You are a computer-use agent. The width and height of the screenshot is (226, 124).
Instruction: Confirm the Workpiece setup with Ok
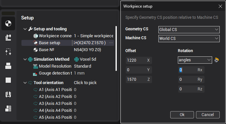(182, 115)
